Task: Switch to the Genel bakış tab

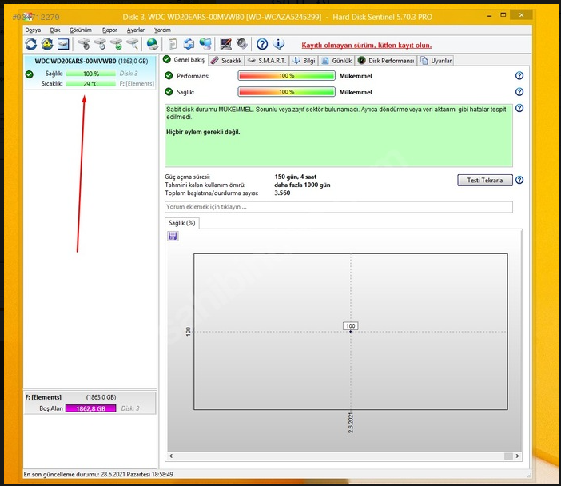Action: pos(184,60)
